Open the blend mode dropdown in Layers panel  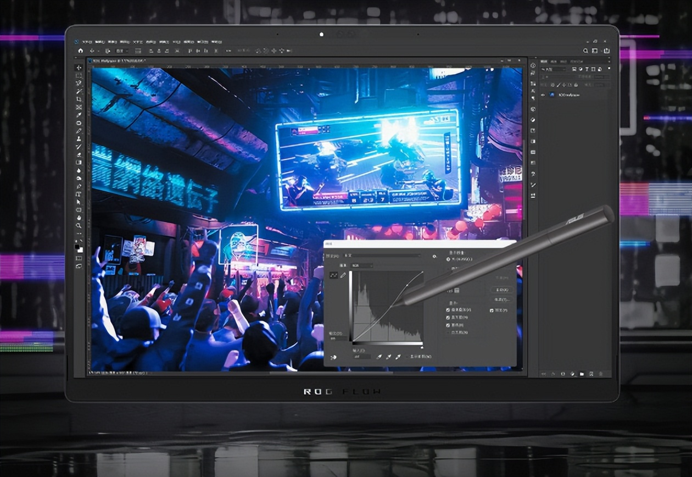point(559,77)
